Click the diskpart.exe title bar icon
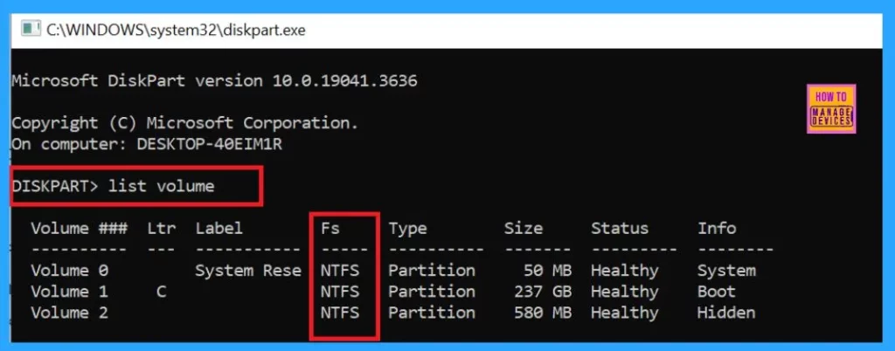 click(x=31, y=29)
